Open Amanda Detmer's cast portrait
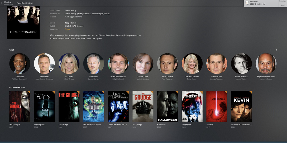287x143 pixels. point(192,63)
